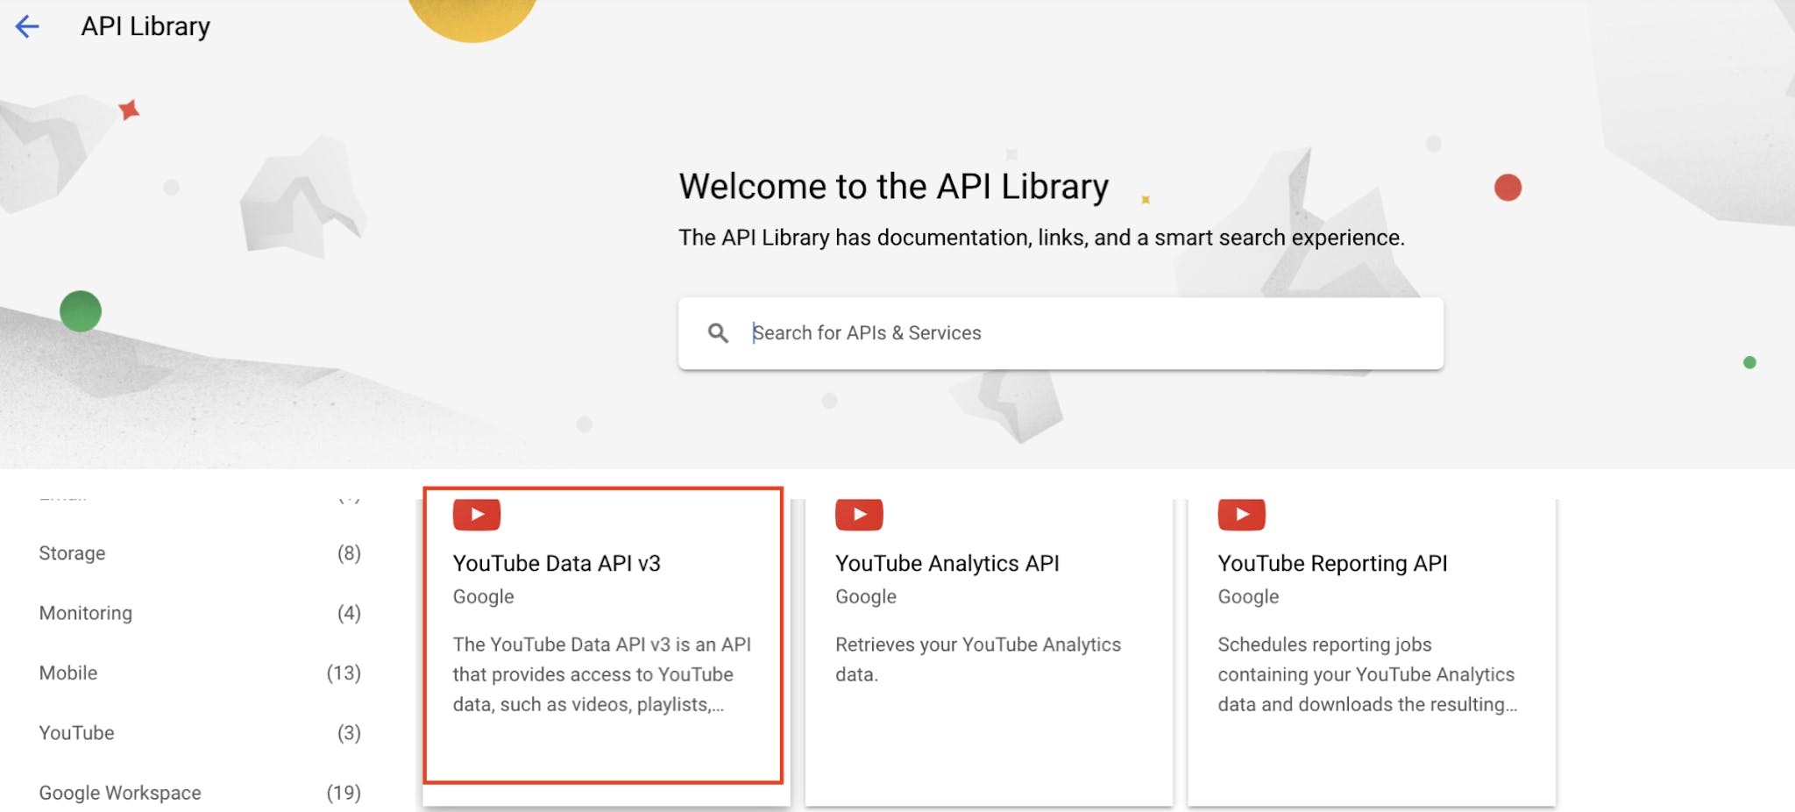
Task: Click the YouTube play icon on YouTube Data API v3 card
Action: click(476, 515)
